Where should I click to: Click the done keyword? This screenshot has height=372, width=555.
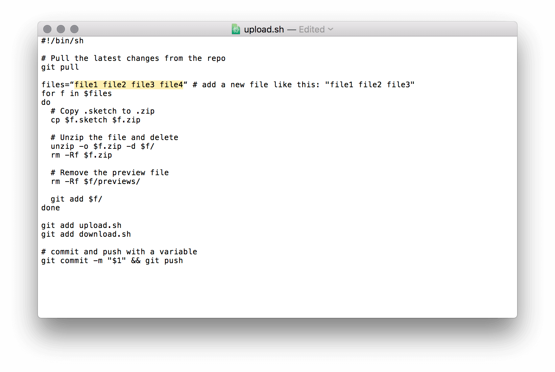click(x=50, y=208)
